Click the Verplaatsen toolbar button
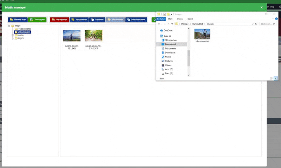 (x=79, y=20)
